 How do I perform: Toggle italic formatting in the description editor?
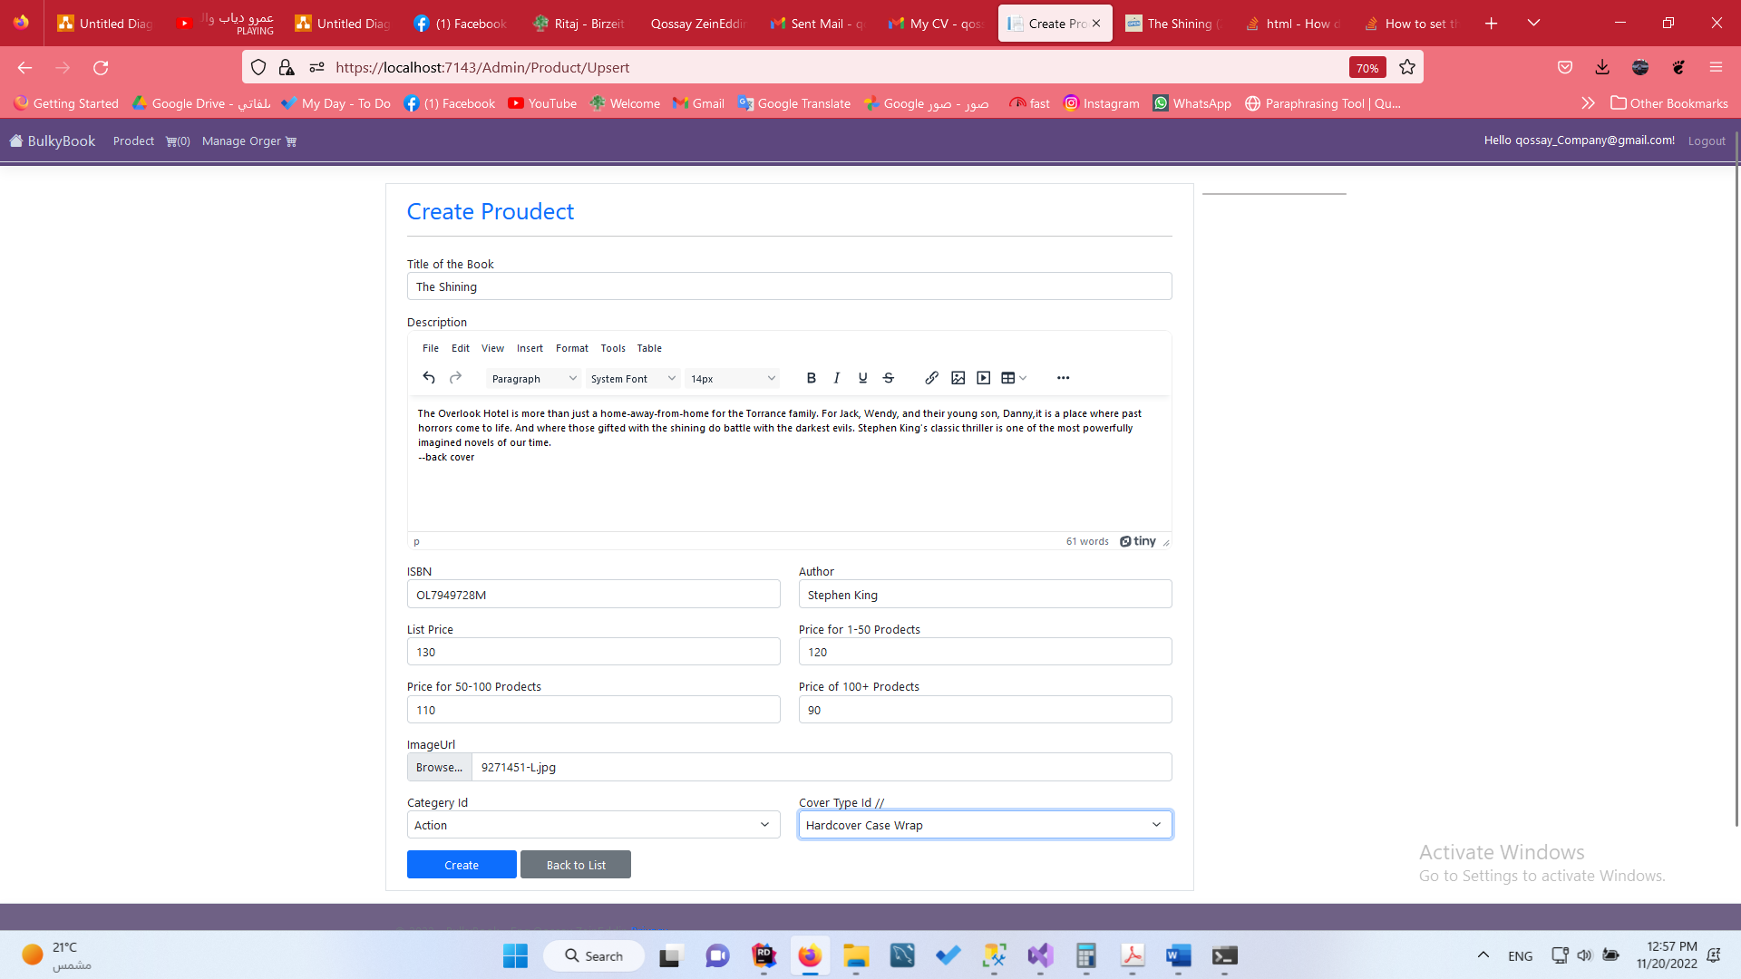836,378
